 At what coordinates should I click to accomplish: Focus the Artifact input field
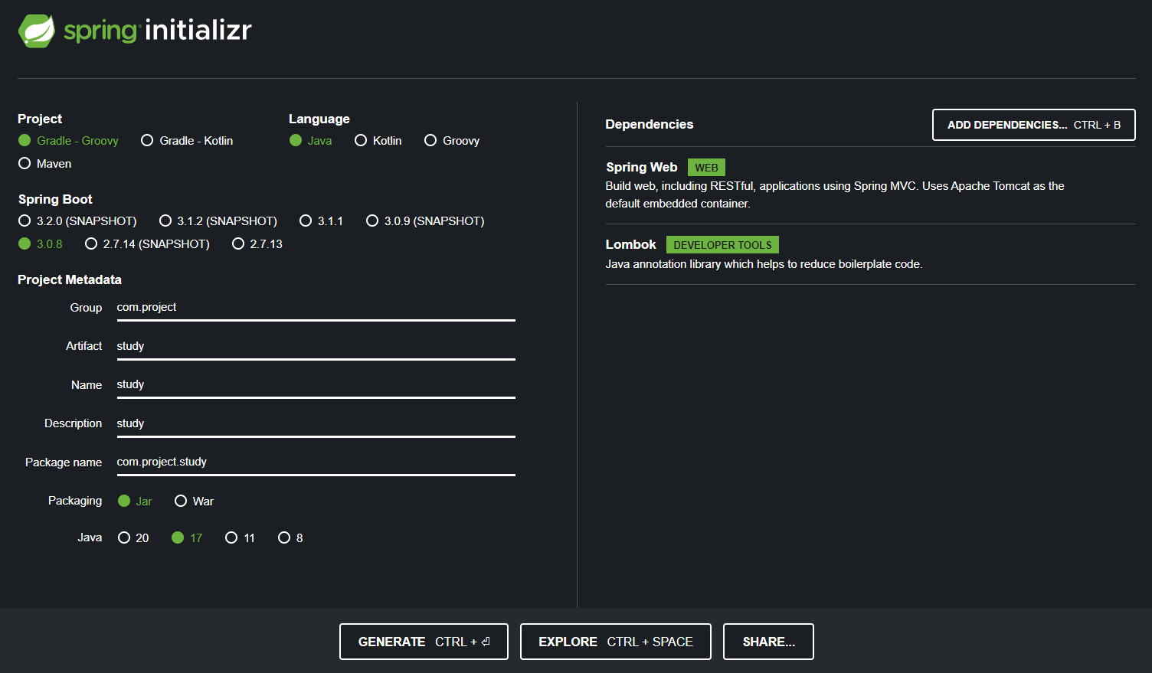tap(316, 346)
